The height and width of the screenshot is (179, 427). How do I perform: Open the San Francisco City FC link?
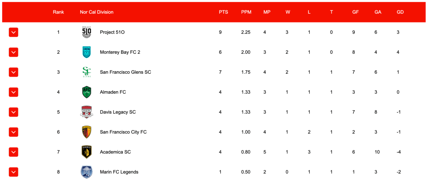tap(123, 132)
